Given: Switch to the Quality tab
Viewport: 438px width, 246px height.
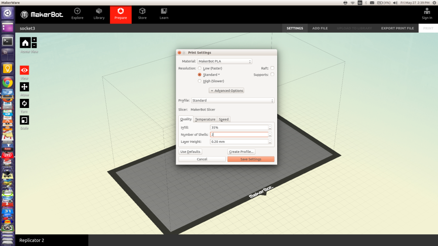Looking at the screenshot, I should (x=186, y=119).
